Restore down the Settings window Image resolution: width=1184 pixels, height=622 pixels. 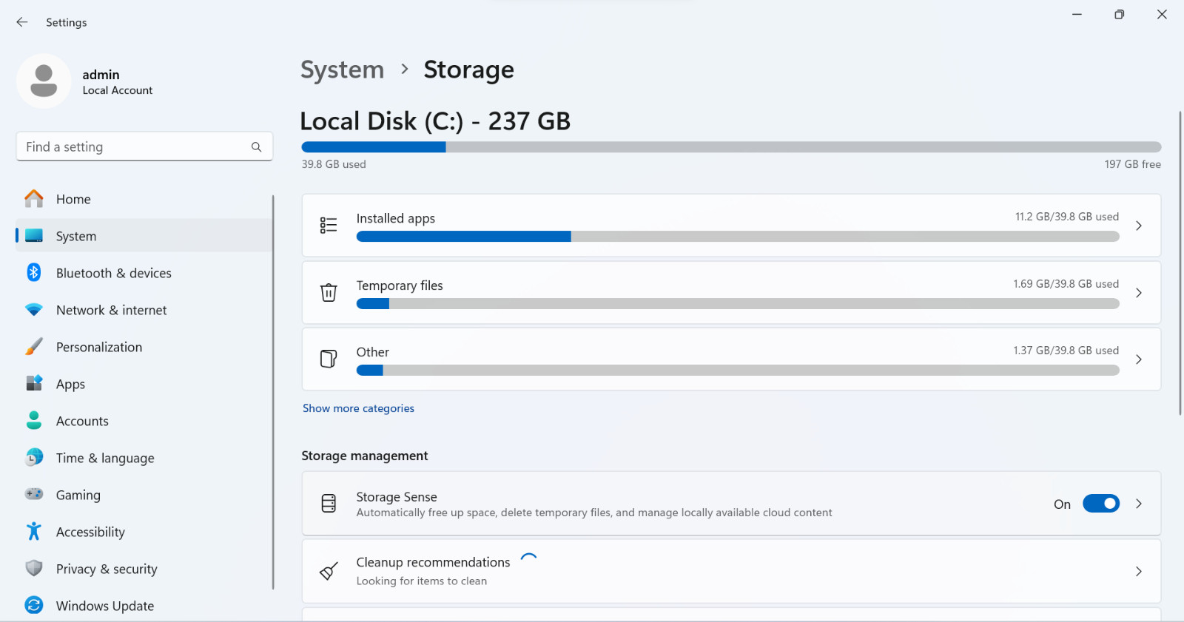(x=1120, y=15)
